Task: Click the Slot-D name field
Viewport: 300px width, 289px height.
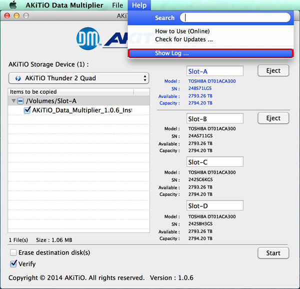Action: click(x=215, y=206)
